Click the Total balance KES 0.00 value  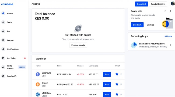pyautogui.click(x=42, y=18)
